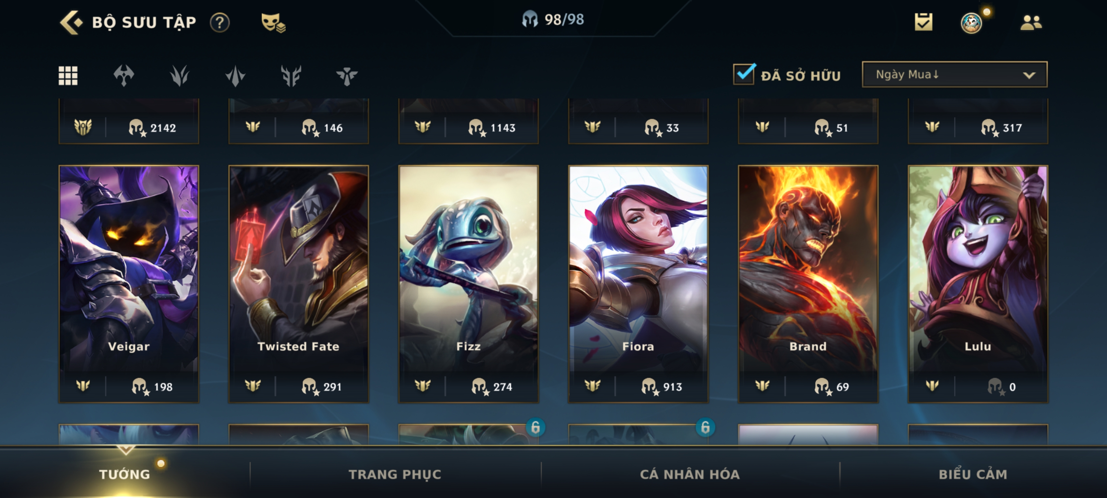
Task: Expand sort options with dropdown chevron
Action: pyautogui.click(x=1029, y=75)
